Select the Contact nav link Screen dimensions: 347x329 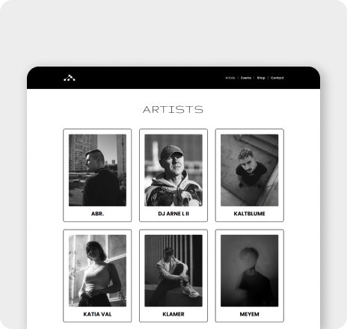click(x=277, y=78)
